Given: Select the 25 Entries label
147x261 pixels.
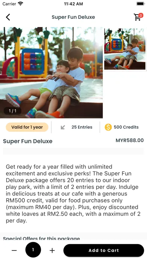Looking at the screenshot, I should click(x=82, y=127).
